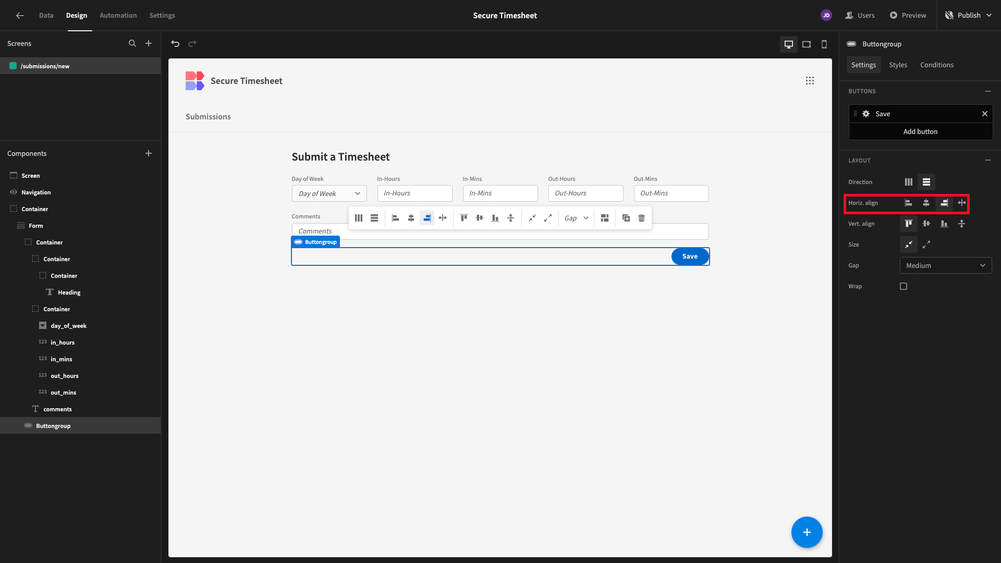Set direction to column layout in panel
The width and height of the screenshot is (1001, 563).
pos(909,182)
